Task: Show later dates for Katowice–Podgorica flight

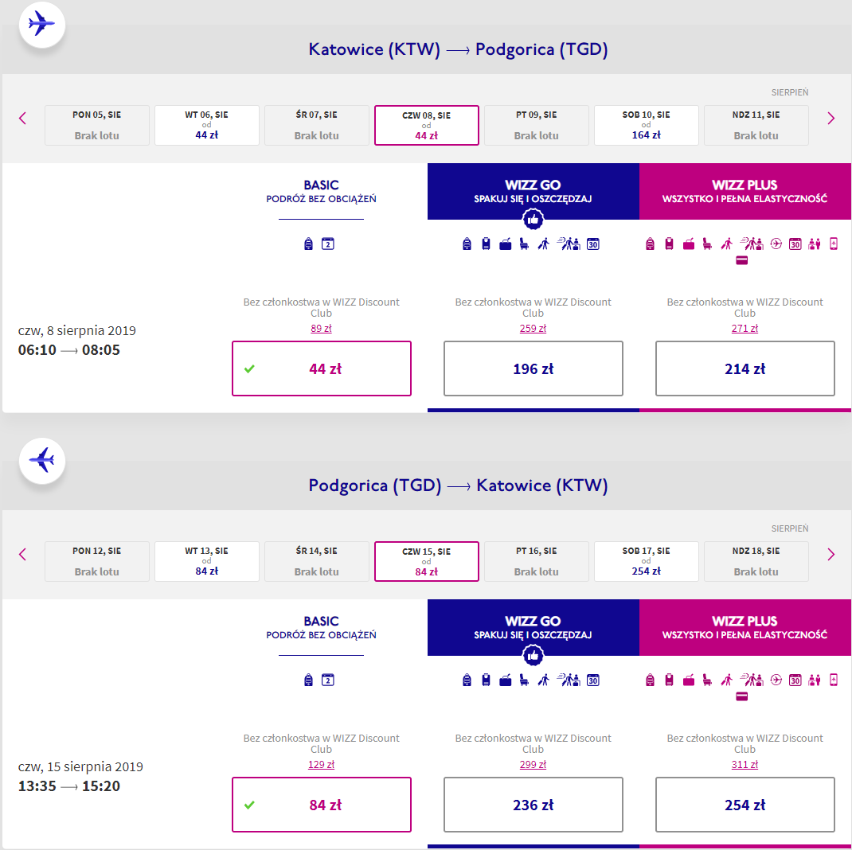Action: coord(831,119)
